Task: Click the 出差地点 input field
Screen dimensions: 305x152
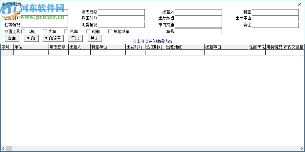Action: (x=198, y=18)
